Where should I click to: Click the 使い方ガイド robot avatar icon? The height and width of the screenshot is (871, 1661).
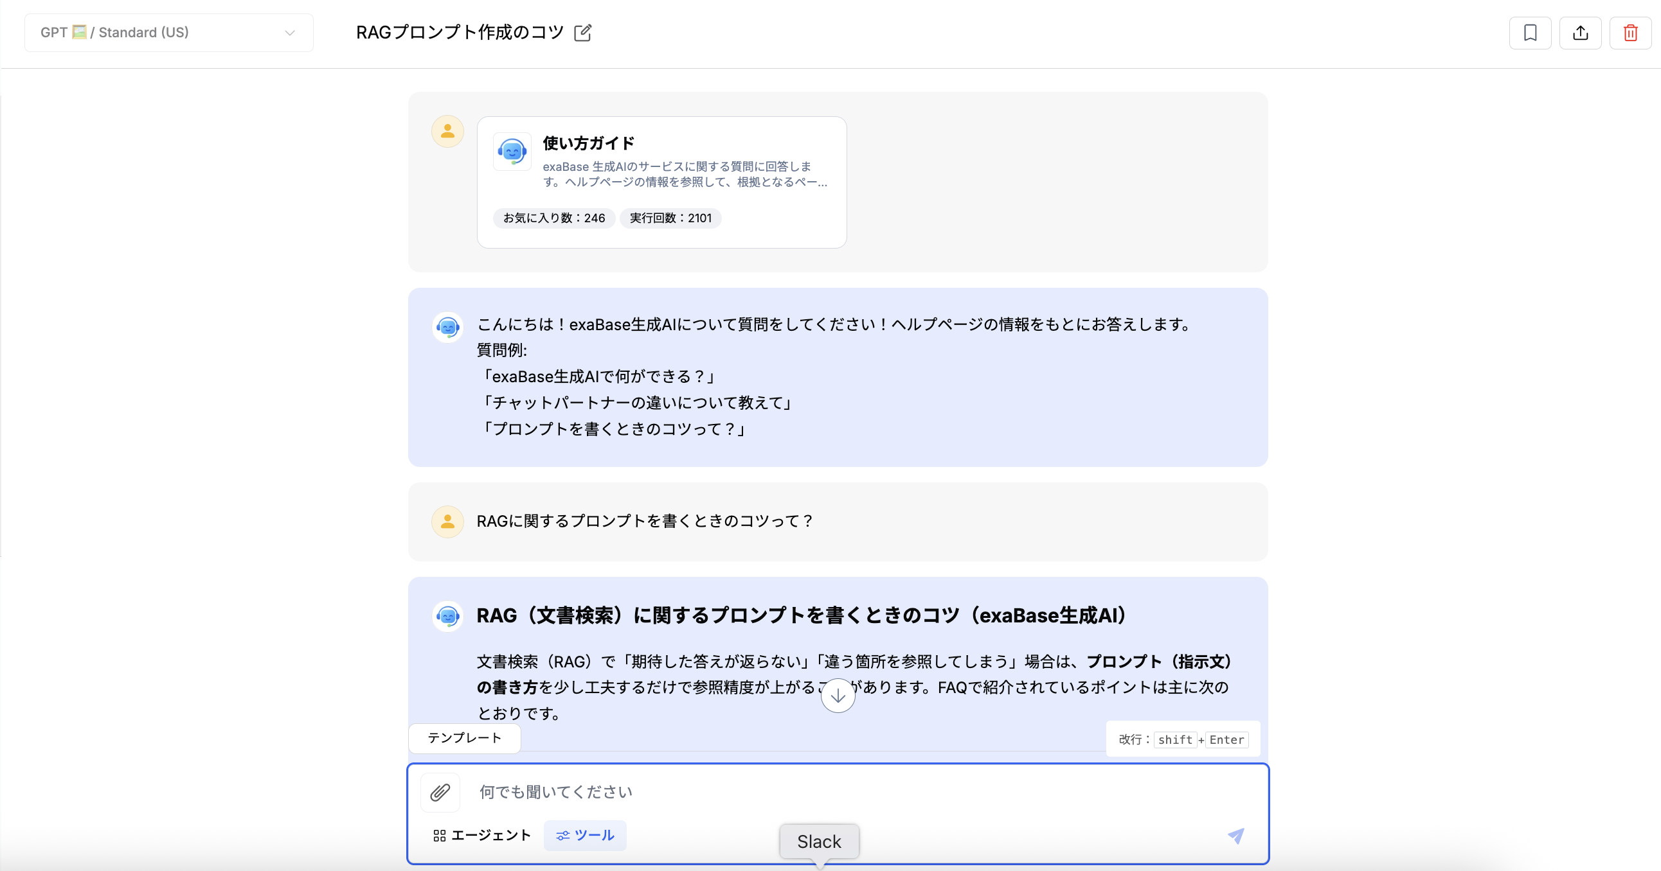(x=512, y=152)
